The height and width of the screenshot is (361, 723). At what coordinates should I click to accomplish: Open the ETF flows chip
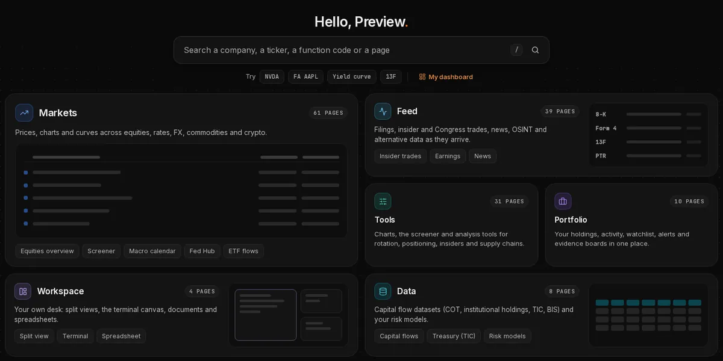pyautogui.click(x=243, y=251)
